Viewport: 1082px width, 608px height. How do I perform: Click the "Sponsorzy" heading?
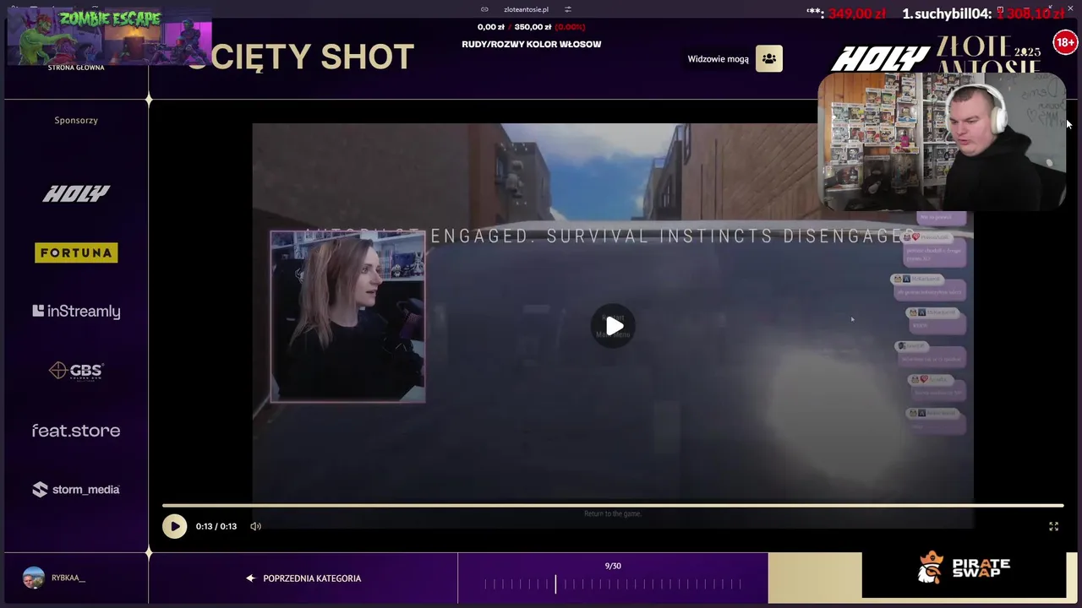tap(76, 120)
